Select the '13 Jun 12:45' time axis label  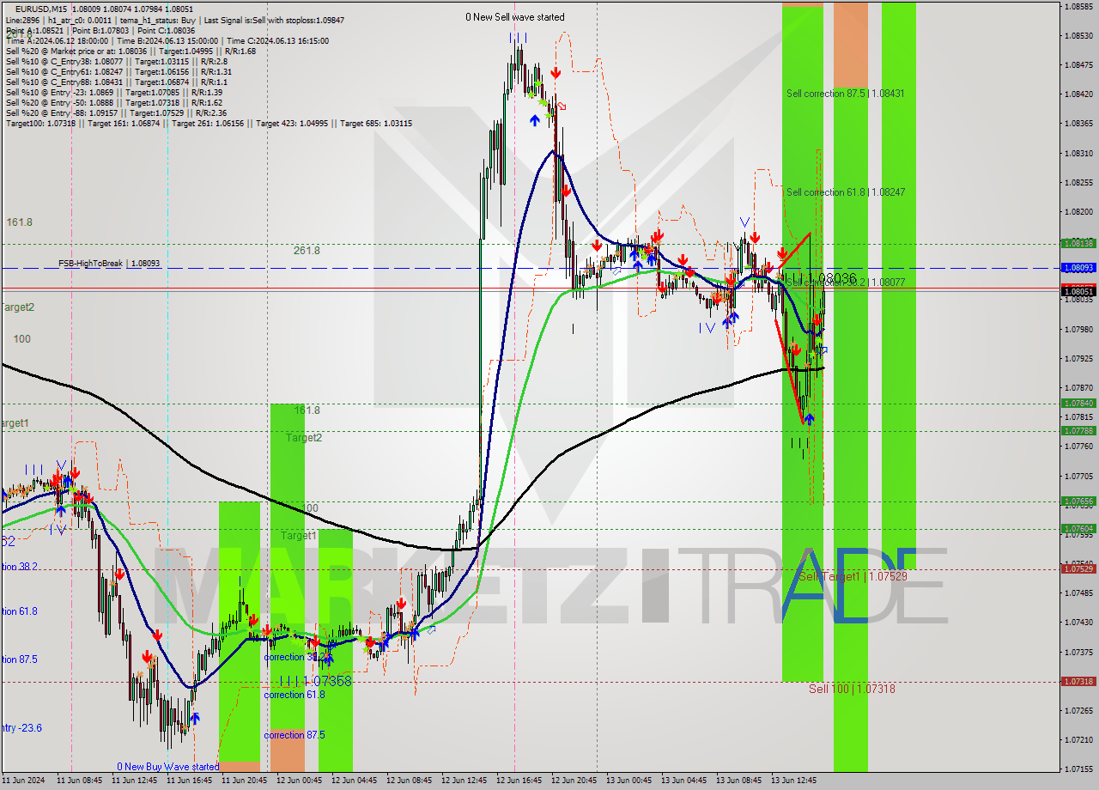click(795, 781)
